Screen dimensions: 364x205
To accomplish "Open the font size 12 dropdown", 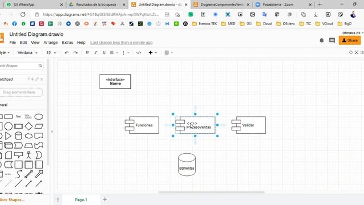I will (51, 53).
